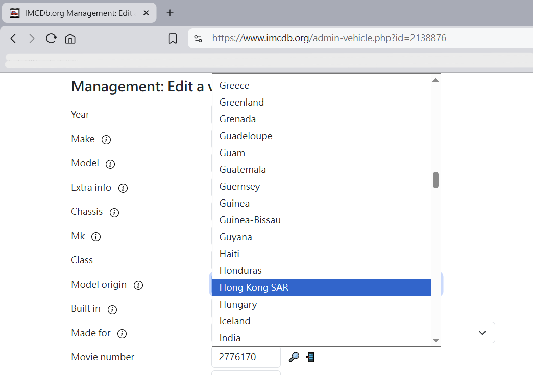Select Guam option
Image resolution: width=533 pixels, height=375 pixels.
[322, 153]
